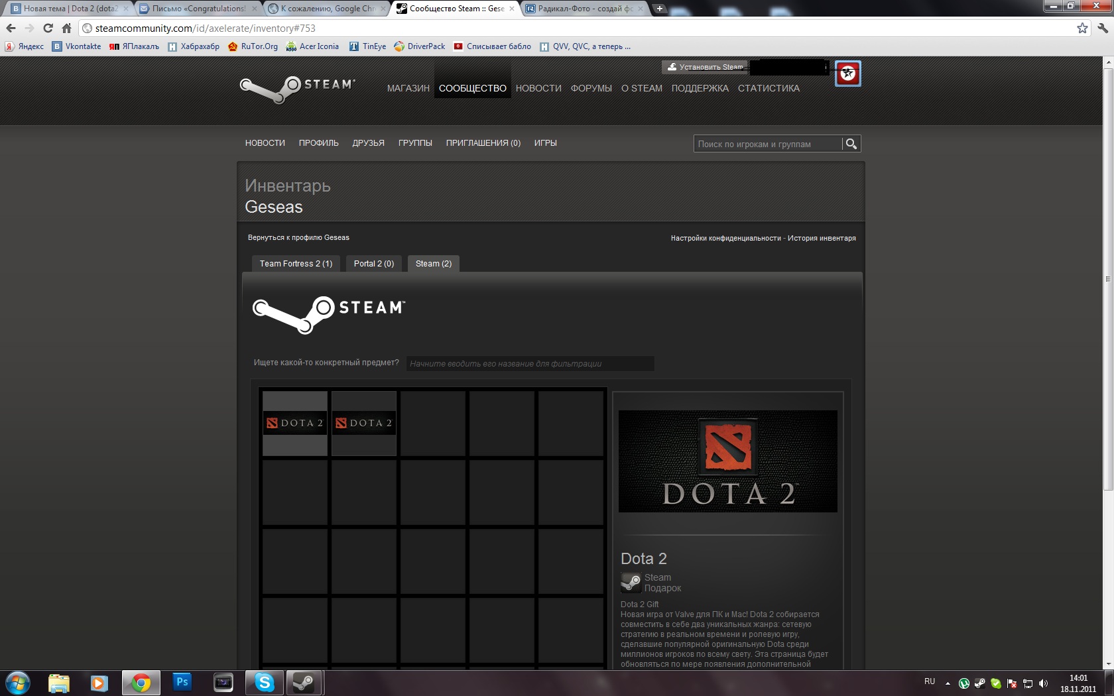Open ИГРЫ in the community submenu

click(x=546, y=143)
